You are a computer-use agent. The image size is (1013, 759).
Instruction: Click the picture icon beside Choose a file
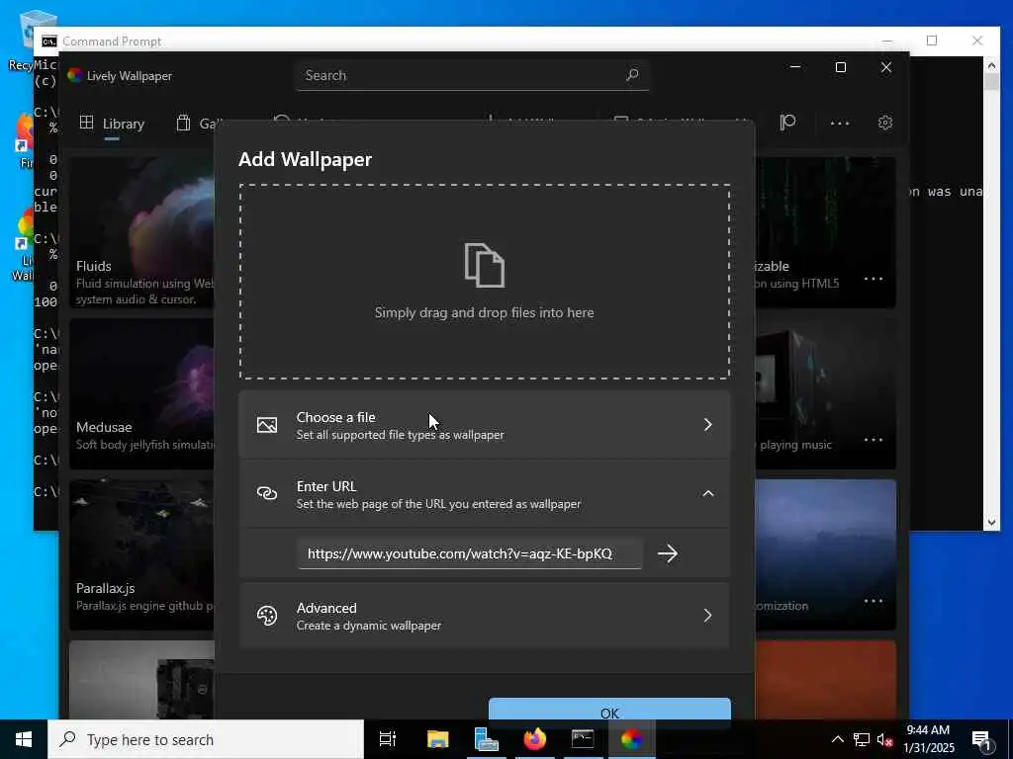pyautogui.click(x=267, y=425)
